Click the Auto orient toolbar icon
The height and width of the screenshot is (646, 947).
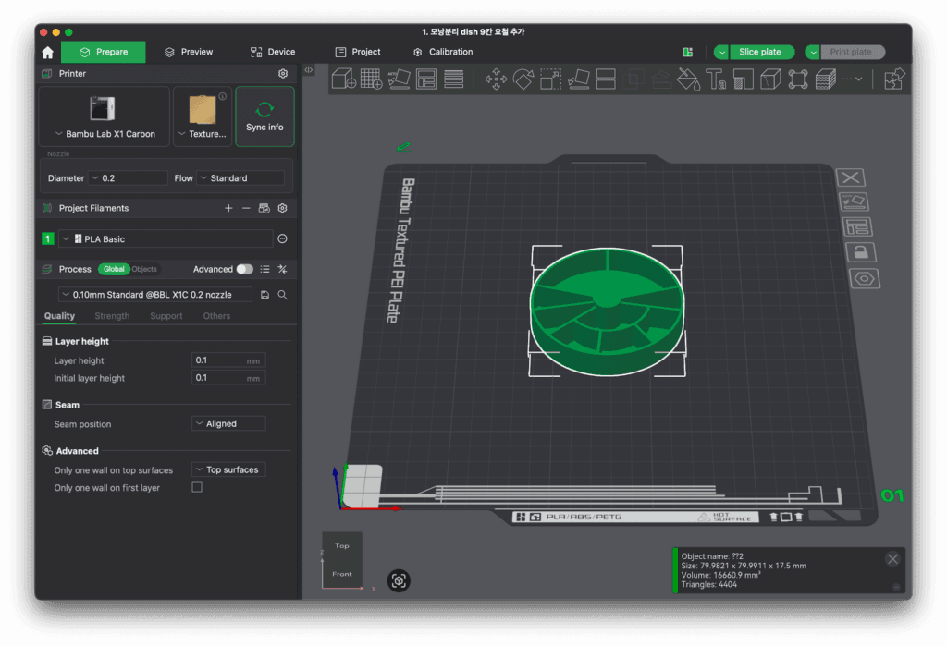399,79
